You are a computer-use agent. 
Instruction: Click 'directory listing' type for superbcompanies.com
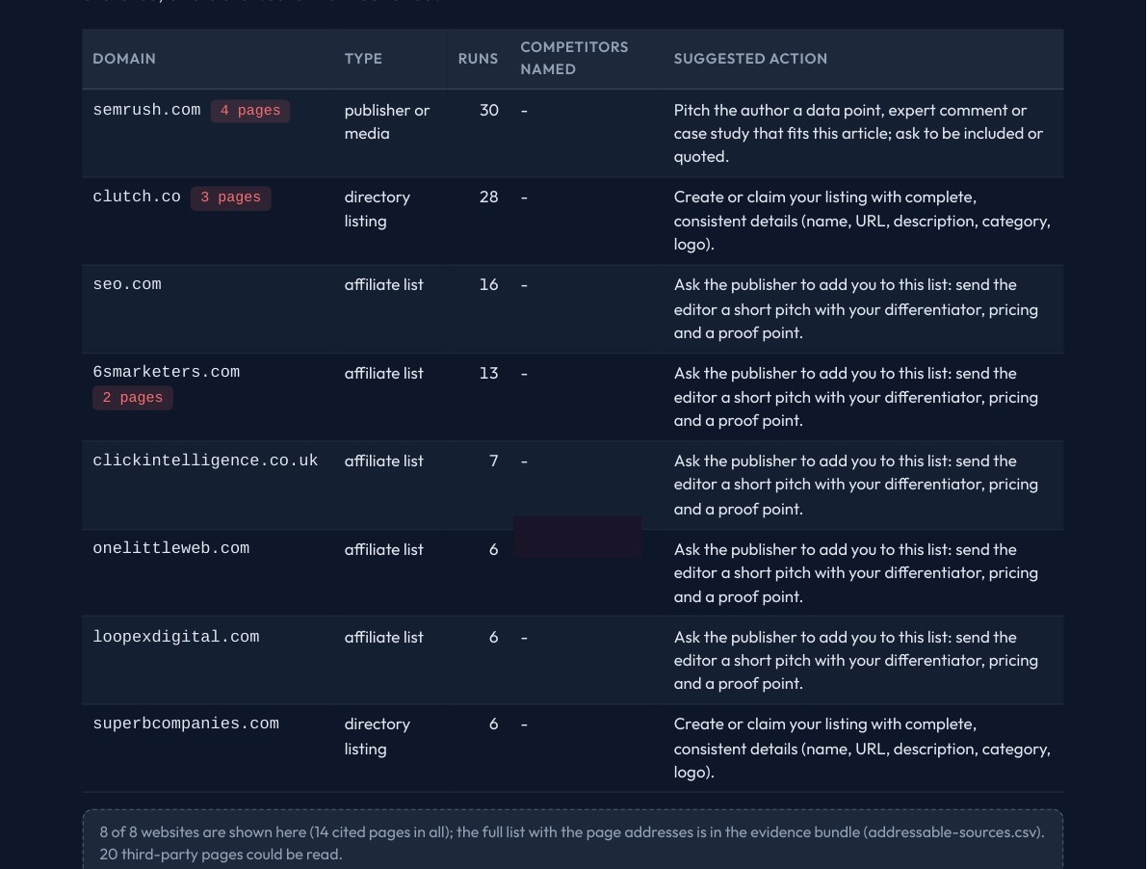(378, 736)
